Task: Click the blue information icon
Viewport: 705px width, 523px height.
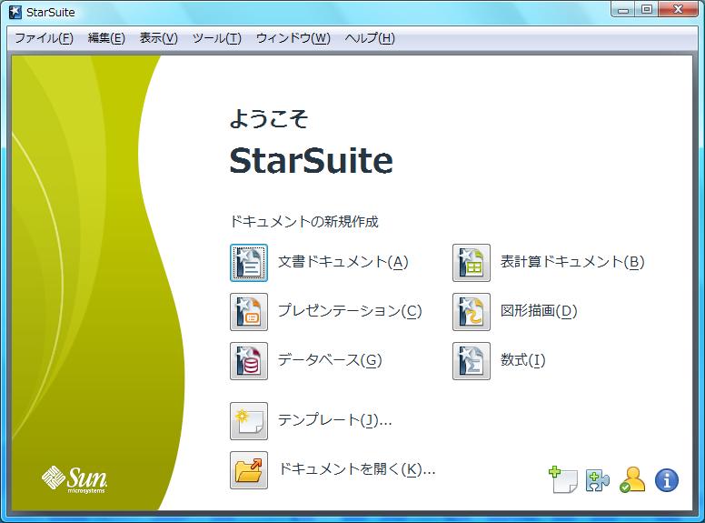Action: tap(667, 480)
